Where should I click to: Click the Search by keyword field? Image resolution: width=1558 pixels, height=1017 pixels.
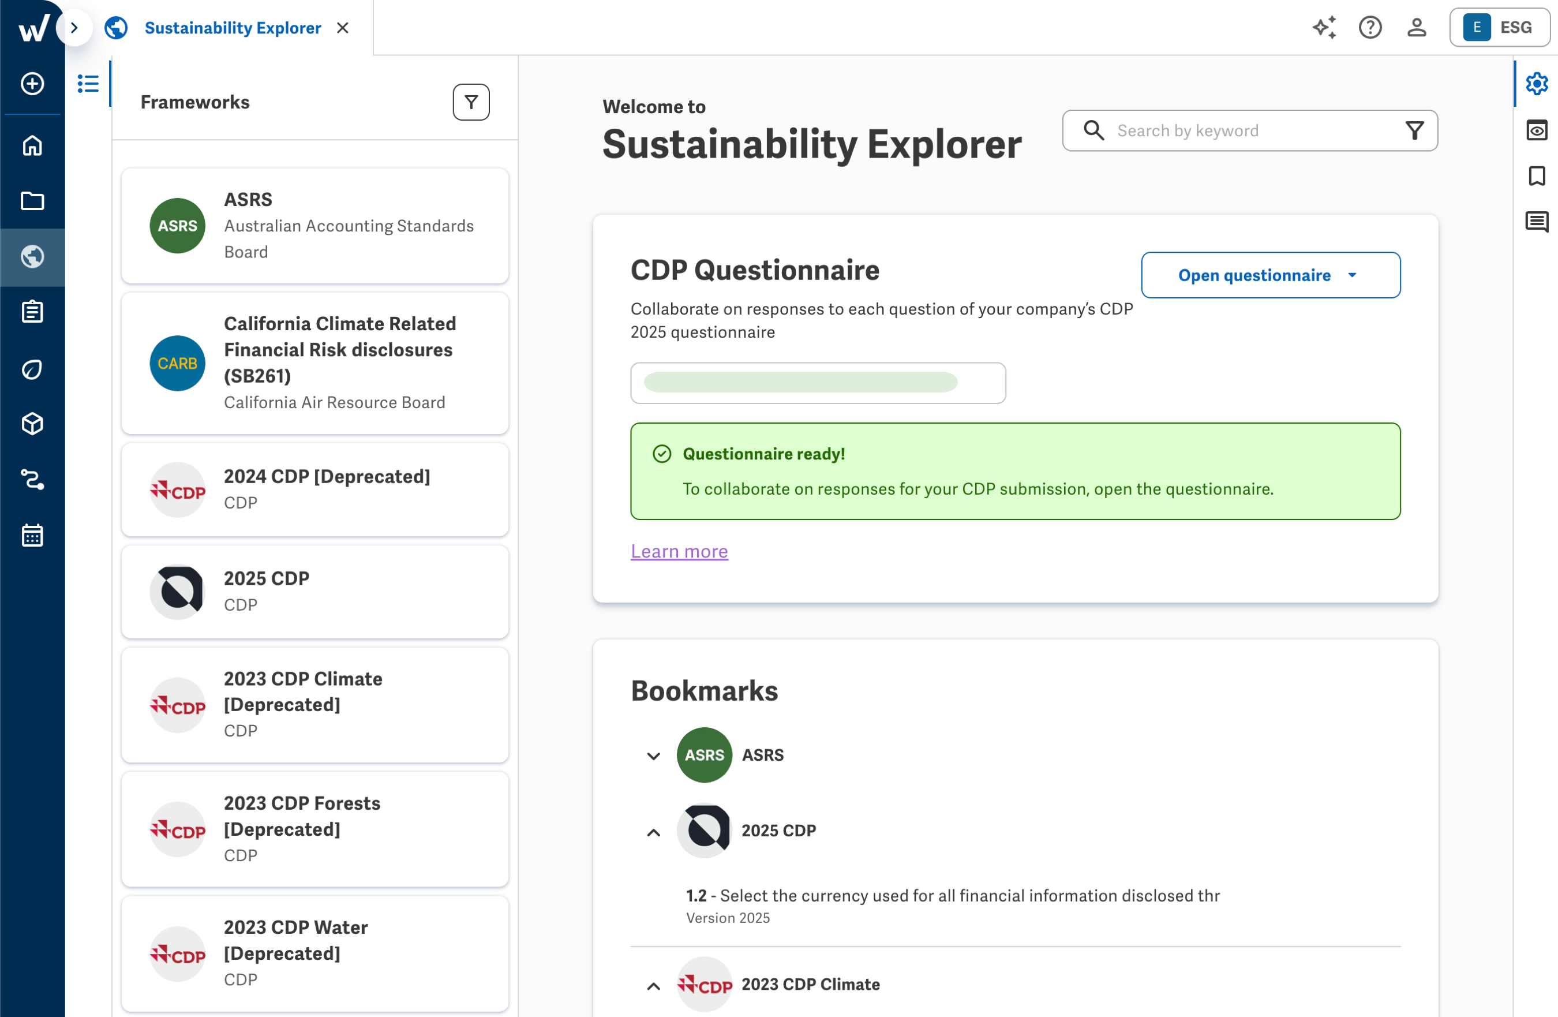[1250, 130]
